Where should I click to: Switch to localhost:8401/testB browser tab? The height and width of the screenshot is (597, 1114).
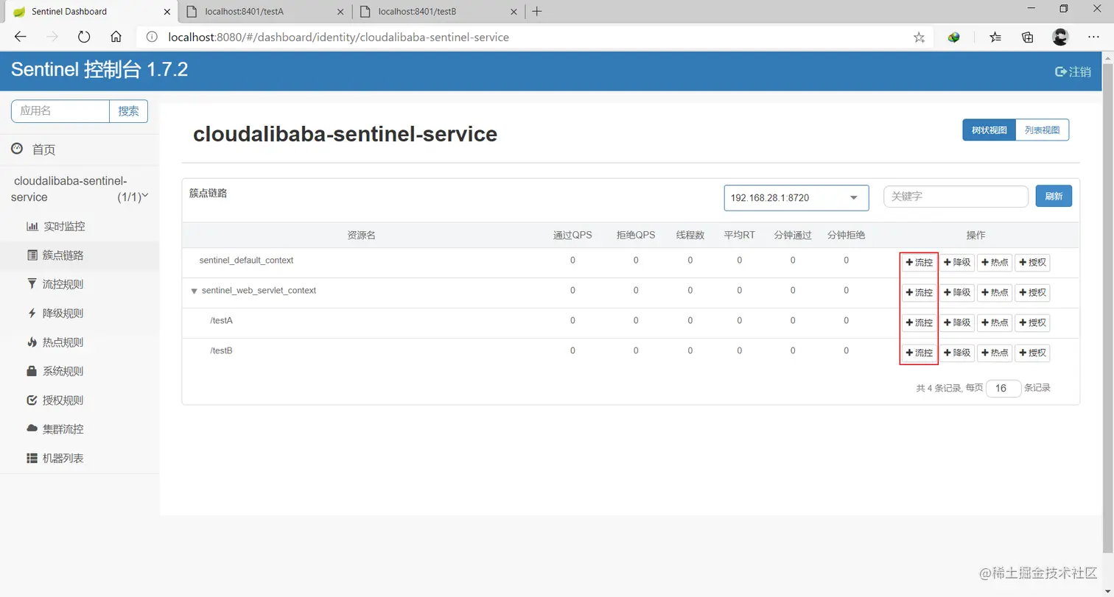[438, 11]
